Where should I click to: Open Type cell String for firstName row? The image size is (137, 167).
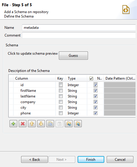76,91
